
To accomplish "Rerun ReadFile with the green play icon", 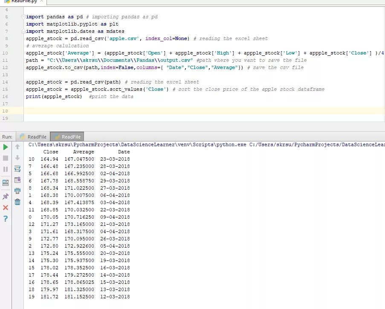I will (x=6, y=147).
